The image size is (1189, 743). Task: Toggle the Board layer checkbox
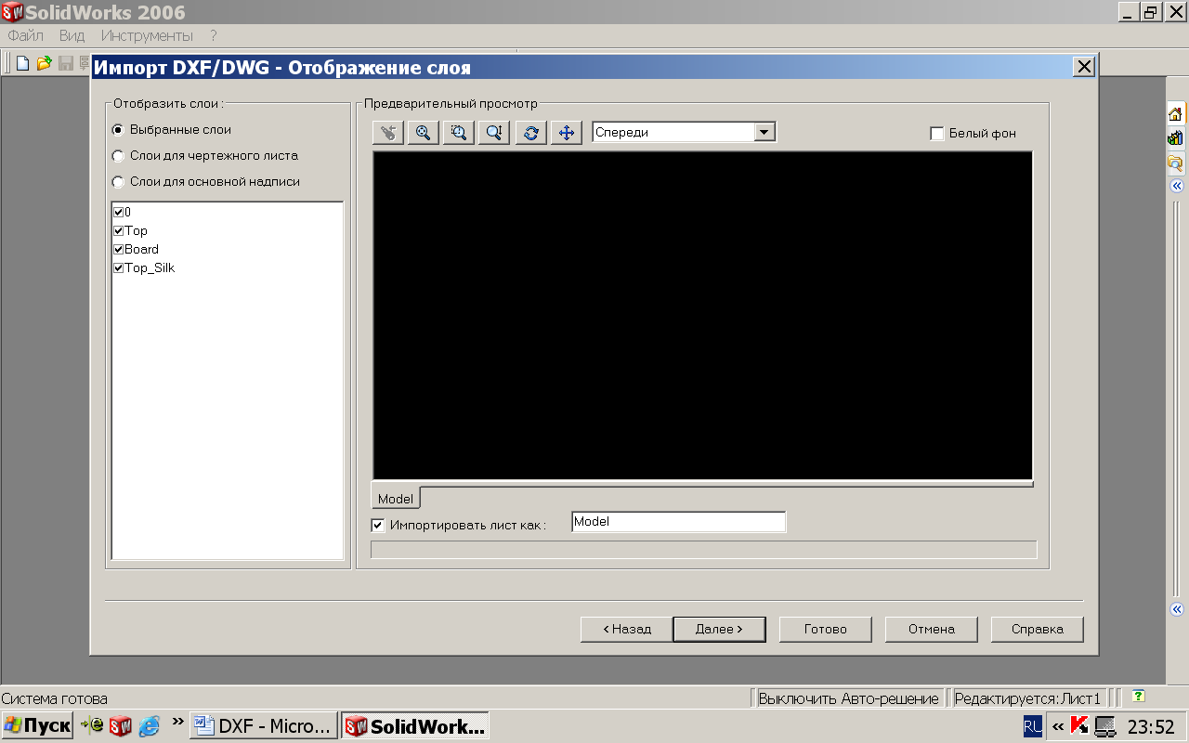[x=118, y=249]
